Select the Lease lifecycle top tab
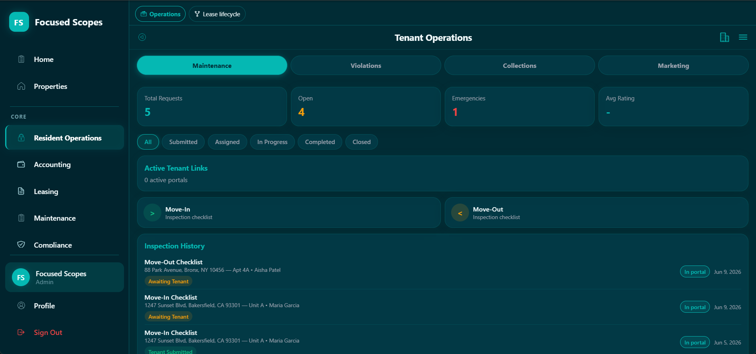This screenshot has width=756, height=354. click(217, 14)
